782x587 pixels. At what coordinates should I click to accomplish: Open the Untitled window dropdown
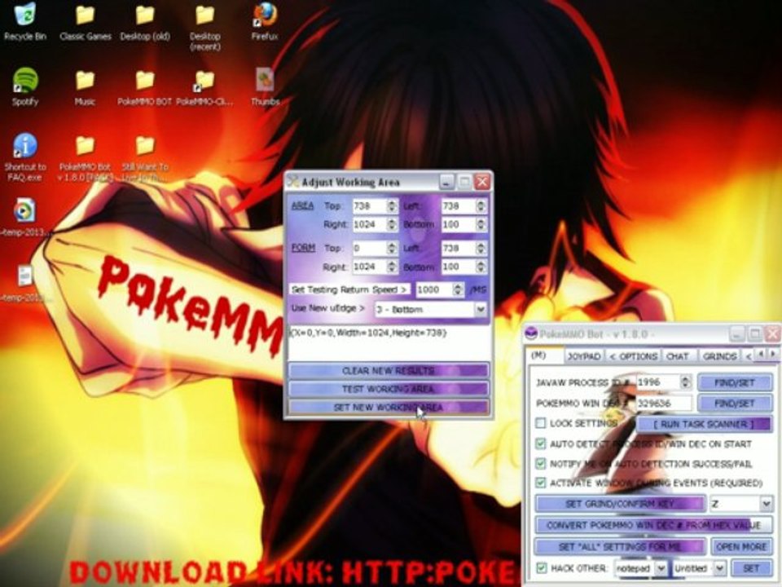pyautogui.click(x=719, y=568)
